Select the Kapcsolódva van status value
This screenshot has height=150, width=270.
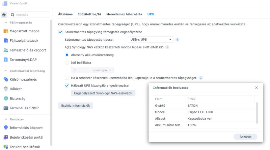coord(200,119)
